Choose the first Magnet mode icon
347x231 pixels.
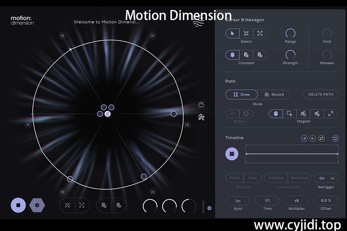point(276,114)
